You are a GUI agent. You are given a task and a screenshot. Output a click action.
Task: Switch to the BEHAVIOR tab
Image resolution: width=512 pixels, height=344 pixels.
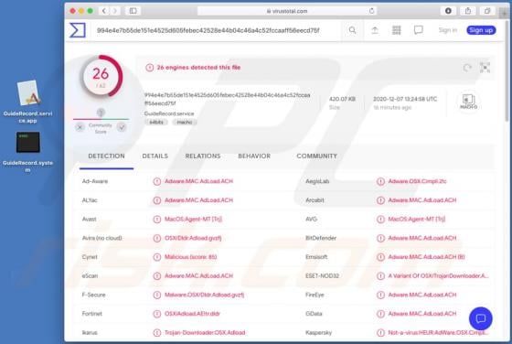pyautogui.click(x=254, y=156)
